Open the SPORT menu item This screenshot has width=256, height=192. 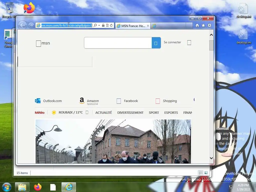pyautogui.click(x=154, y=112)
